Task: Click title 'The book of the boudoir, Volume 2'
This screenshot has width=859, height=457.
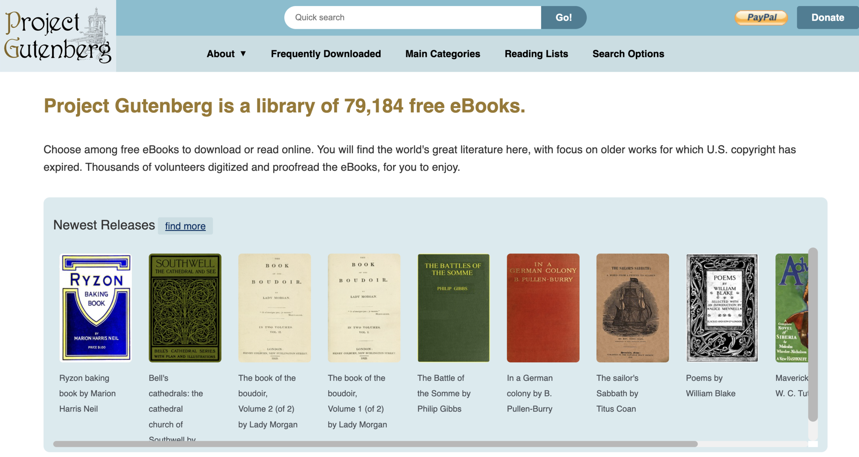Action: [268, 401]
